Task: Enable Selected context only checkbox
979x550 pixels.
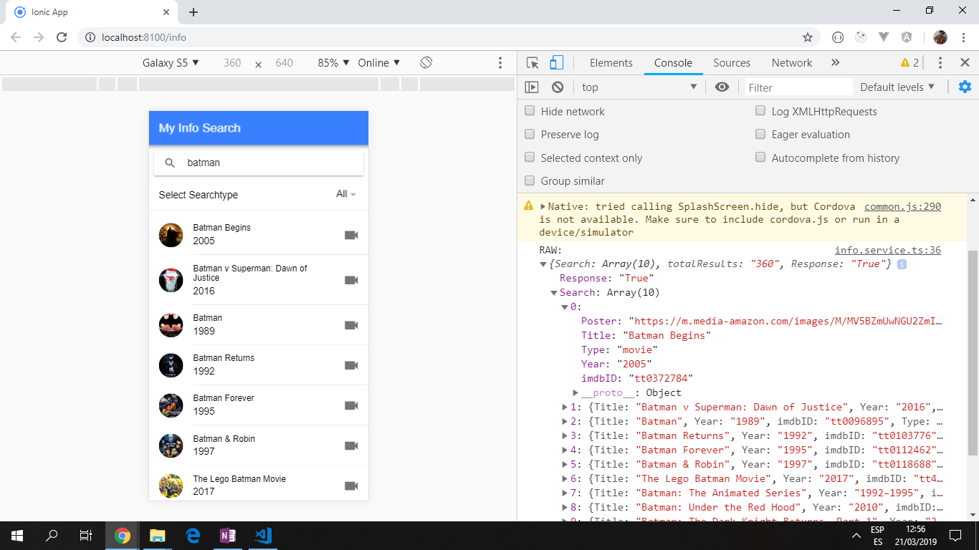Action: click(530, 158)
